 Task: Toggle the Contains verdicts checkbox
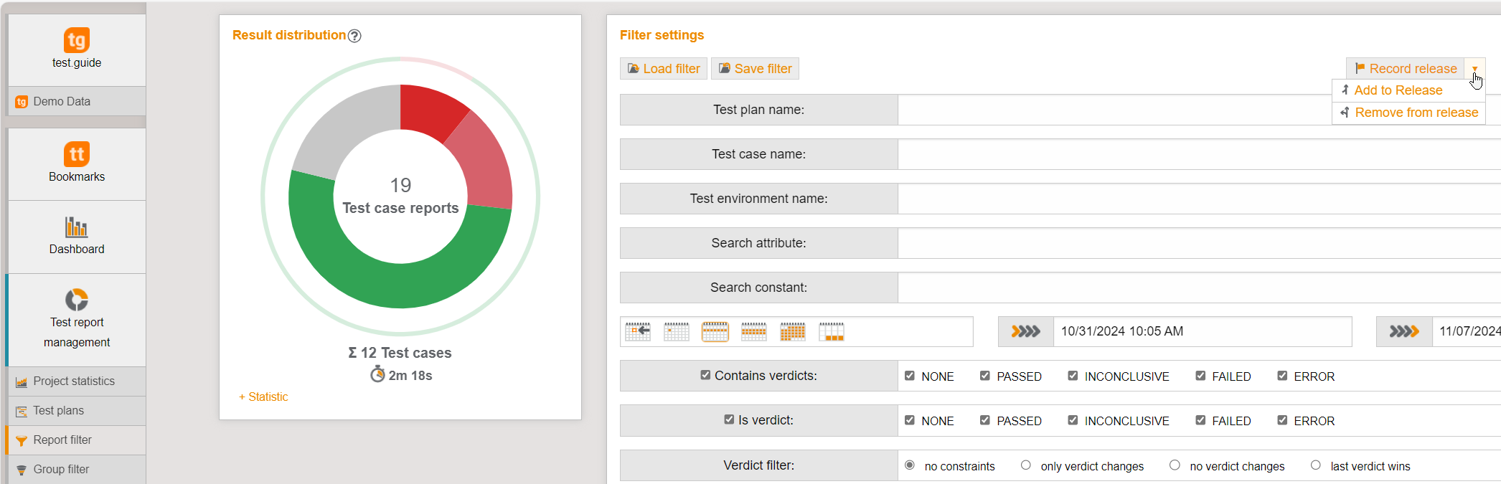(705, 375)
